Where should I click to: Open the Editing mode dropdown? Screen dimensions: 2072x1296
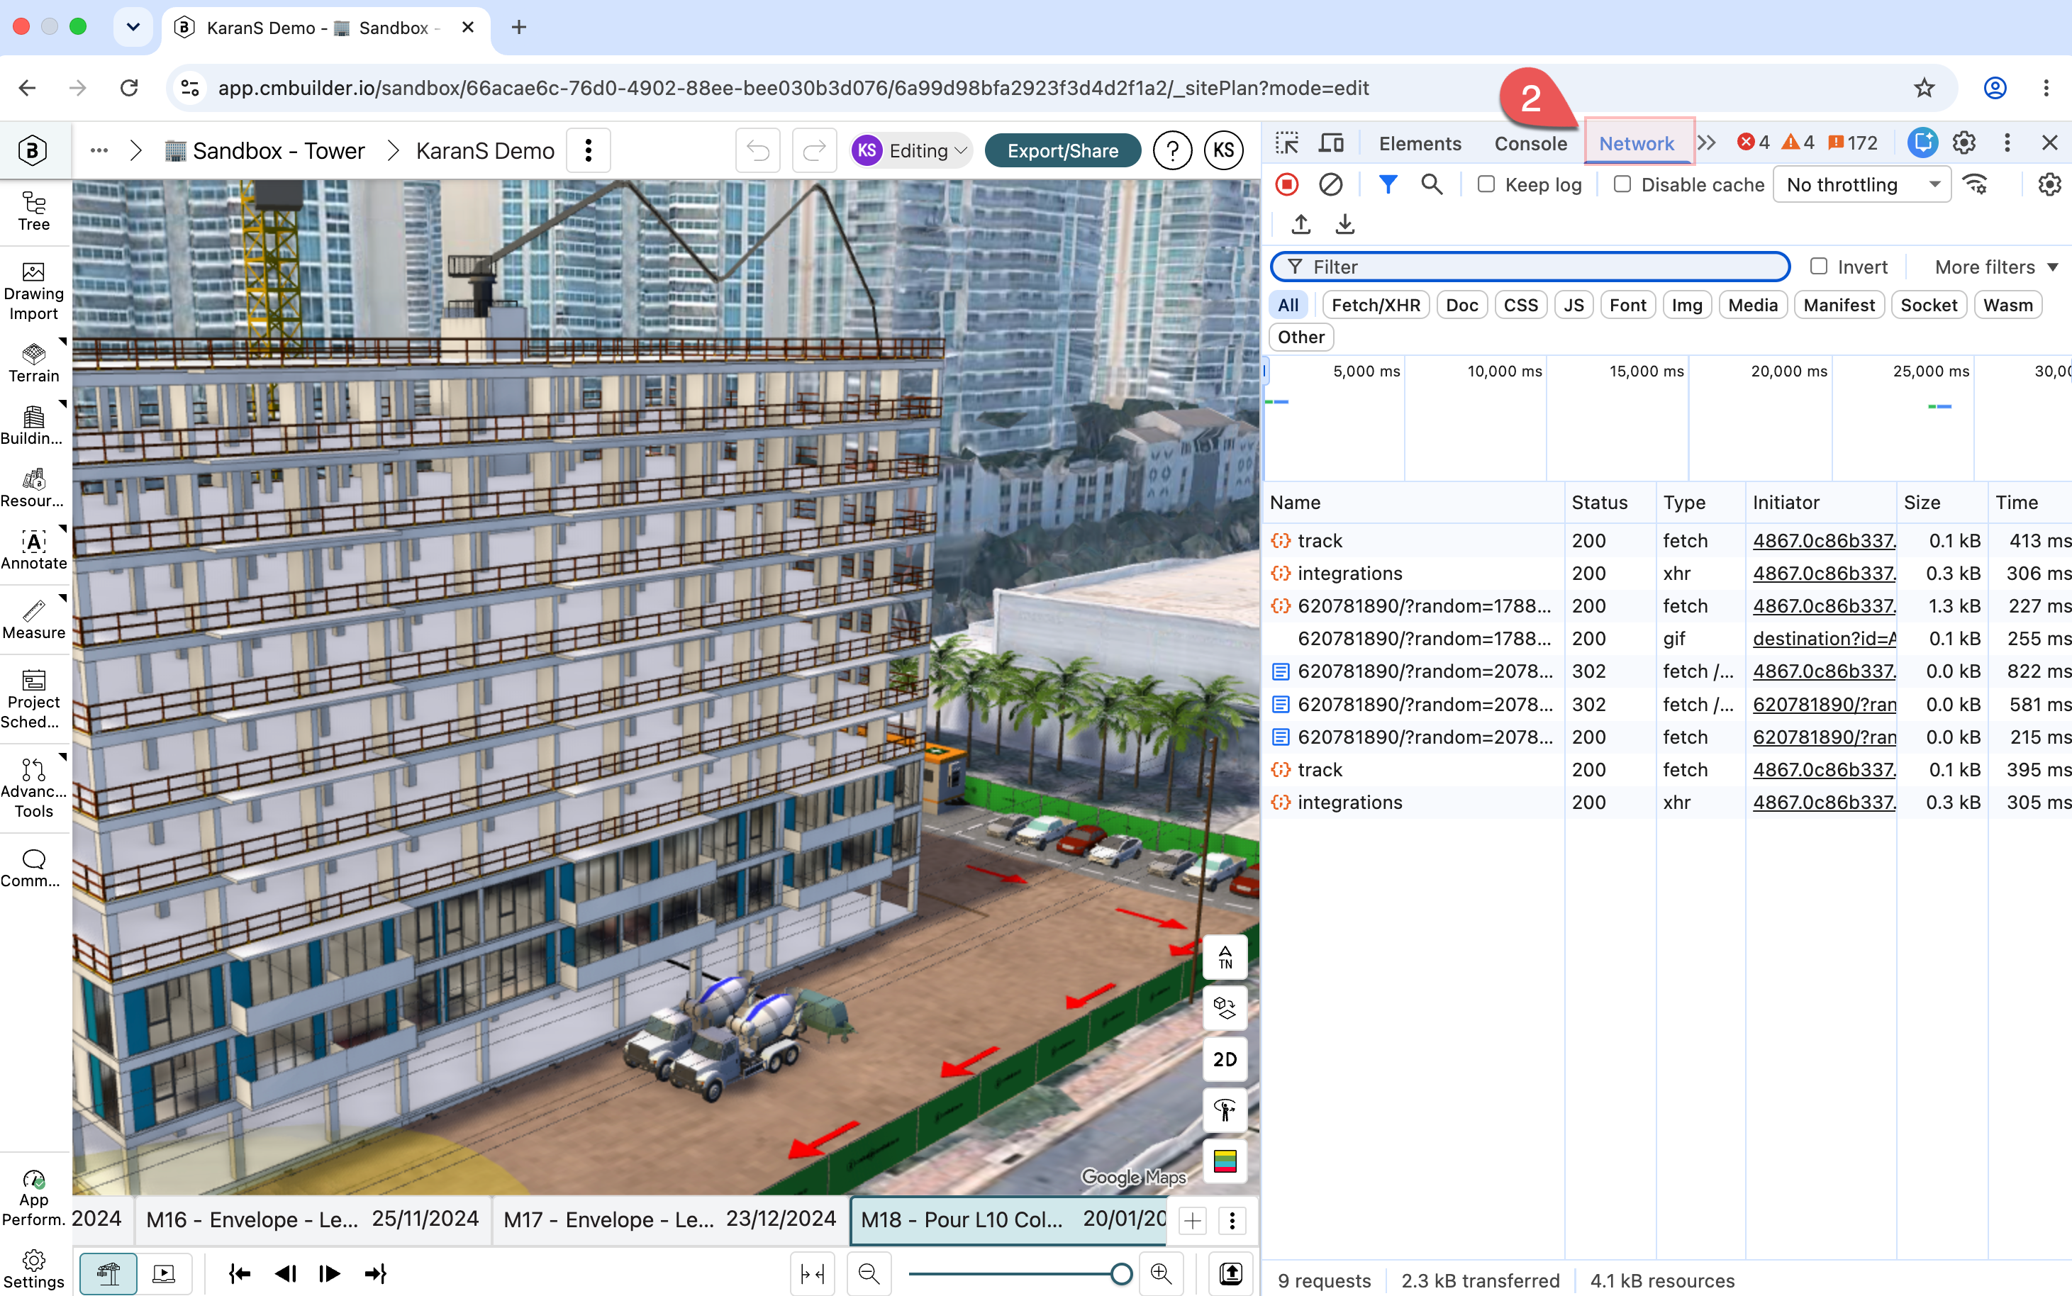pyautogui.click(x=912, y=151)
